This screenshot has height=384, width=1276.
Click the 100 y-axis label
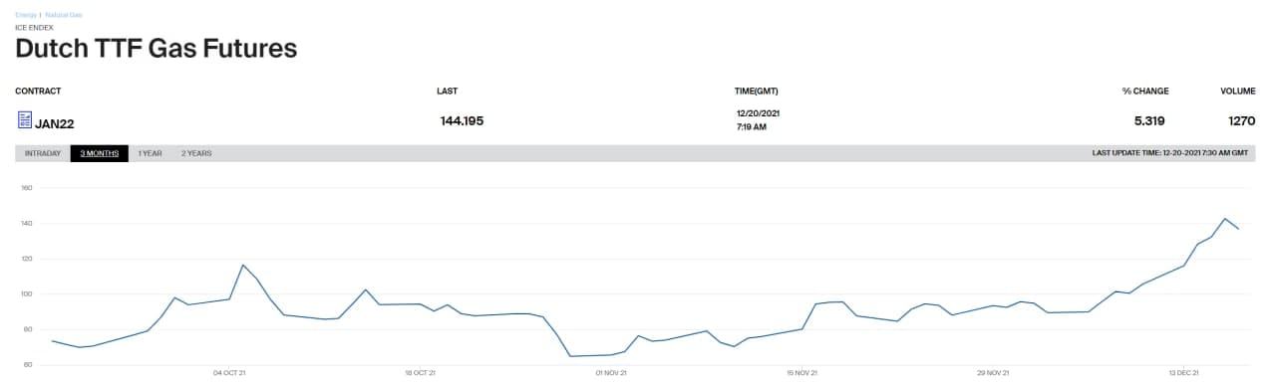click(27, 294)
